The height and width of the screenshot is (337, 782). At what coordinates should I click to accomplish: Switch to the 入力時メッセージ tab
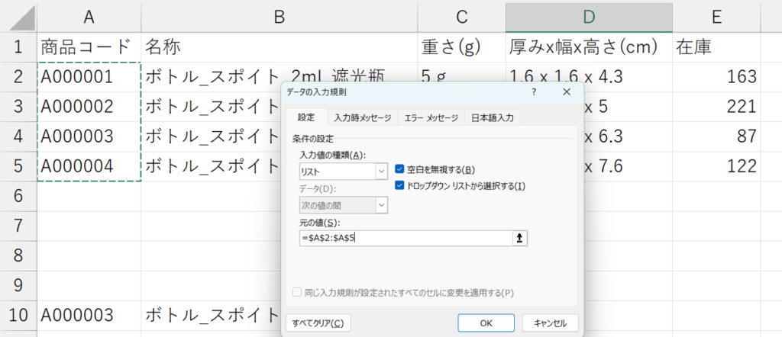(x=362, y=118)
